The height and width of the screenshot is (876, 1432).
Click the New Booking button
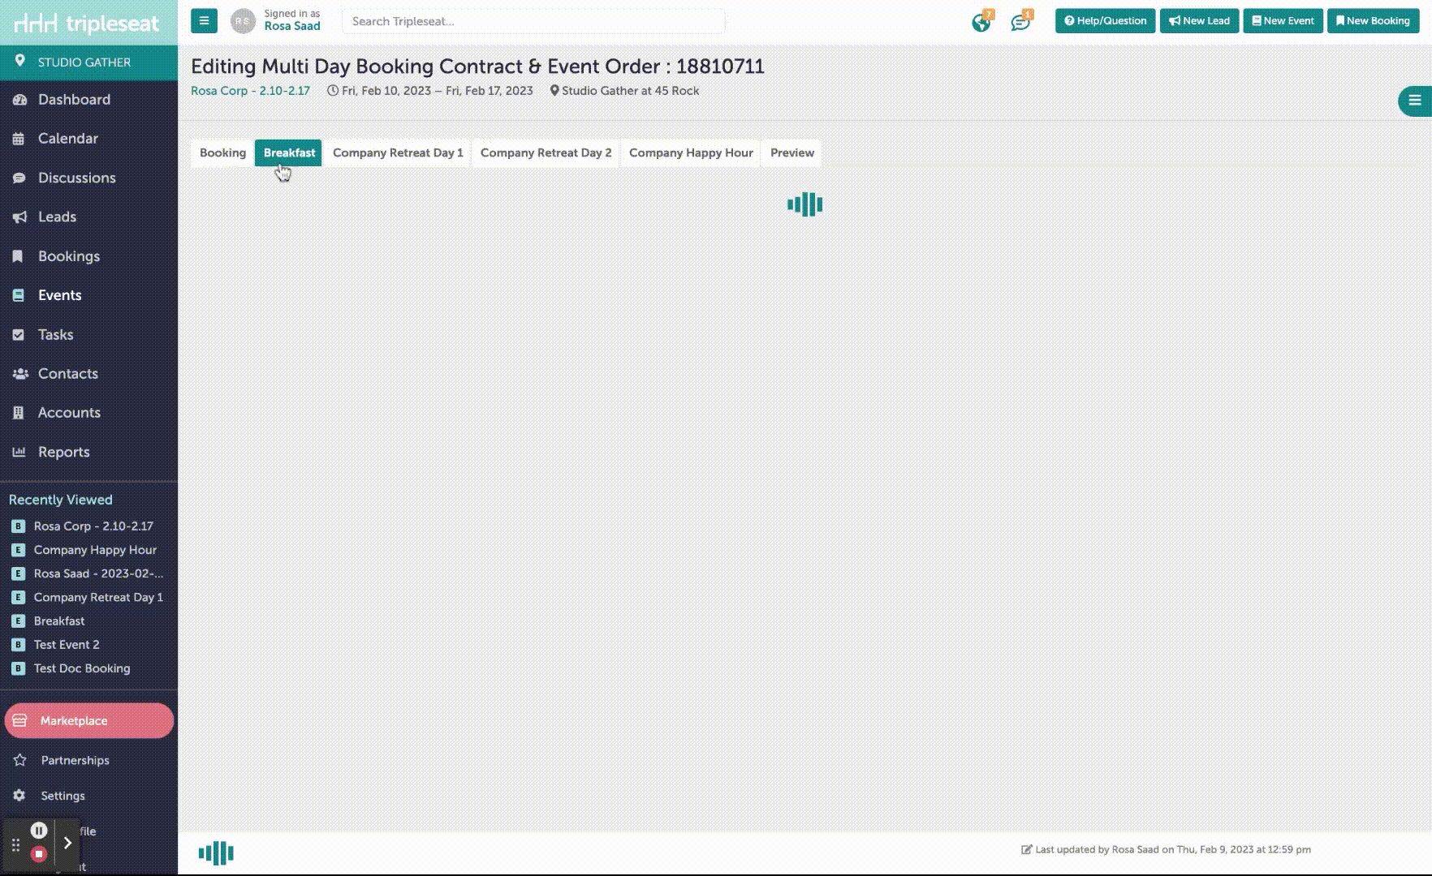click(1373, 21)
